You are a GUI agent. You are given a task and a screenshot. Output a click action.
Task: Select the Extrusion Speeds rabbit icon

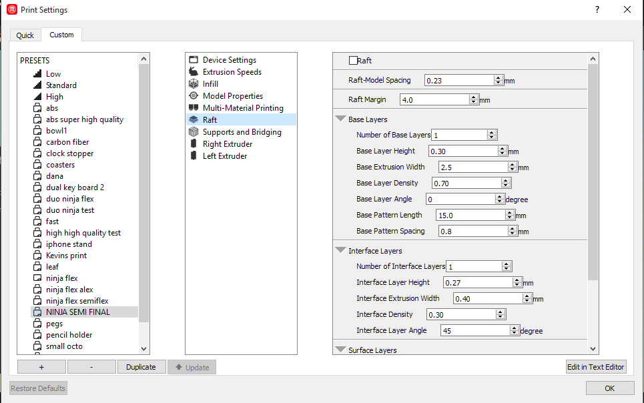click(194, 72)
